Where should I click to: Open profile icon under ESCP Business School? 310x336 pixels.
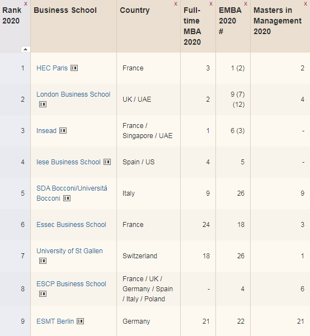pyautogui.click(x=43, y=294)
